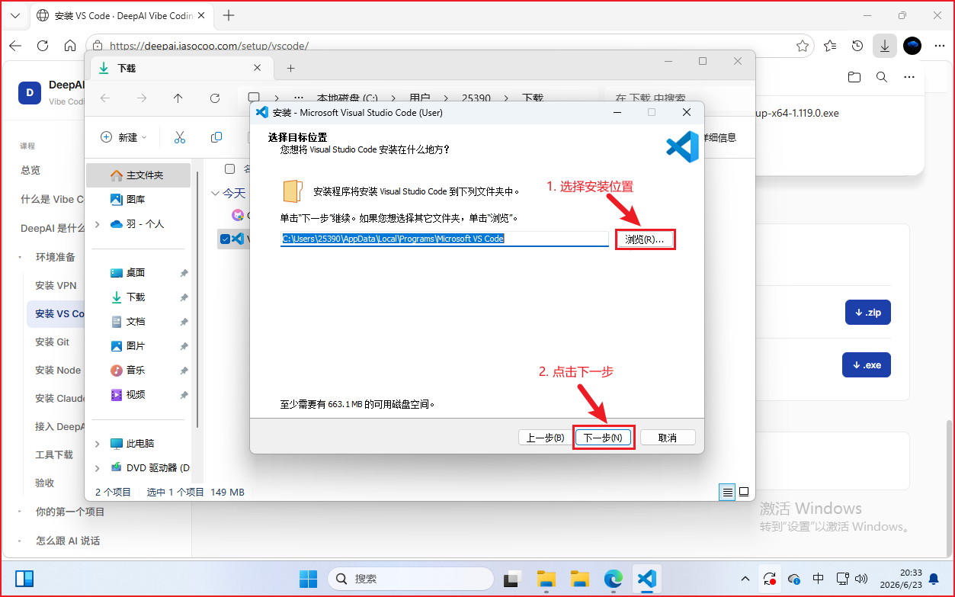Click the 下一步(N) next button

point(603,438)
